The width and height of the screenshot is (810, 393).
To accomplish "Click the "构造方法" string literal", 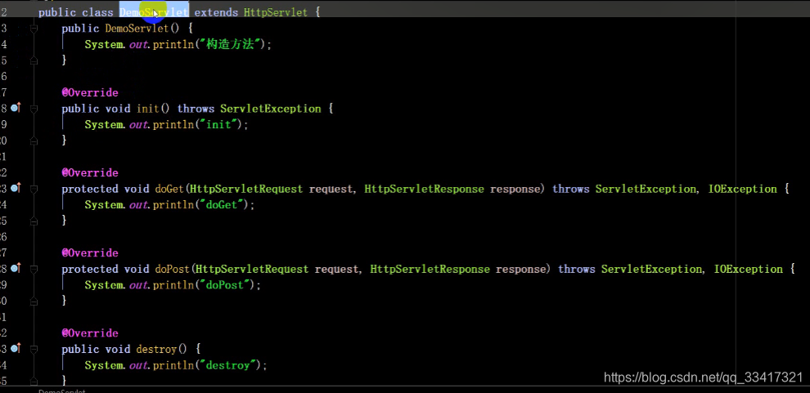I will click(231, 44).
